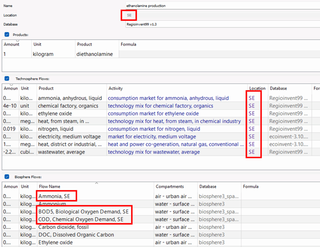Open technology mix for chemical factory, organics
Screen dimensions: 320x247
(x=160, y=106)
